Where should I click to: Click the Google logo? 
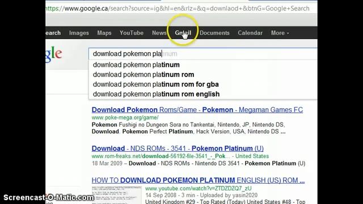54,54
